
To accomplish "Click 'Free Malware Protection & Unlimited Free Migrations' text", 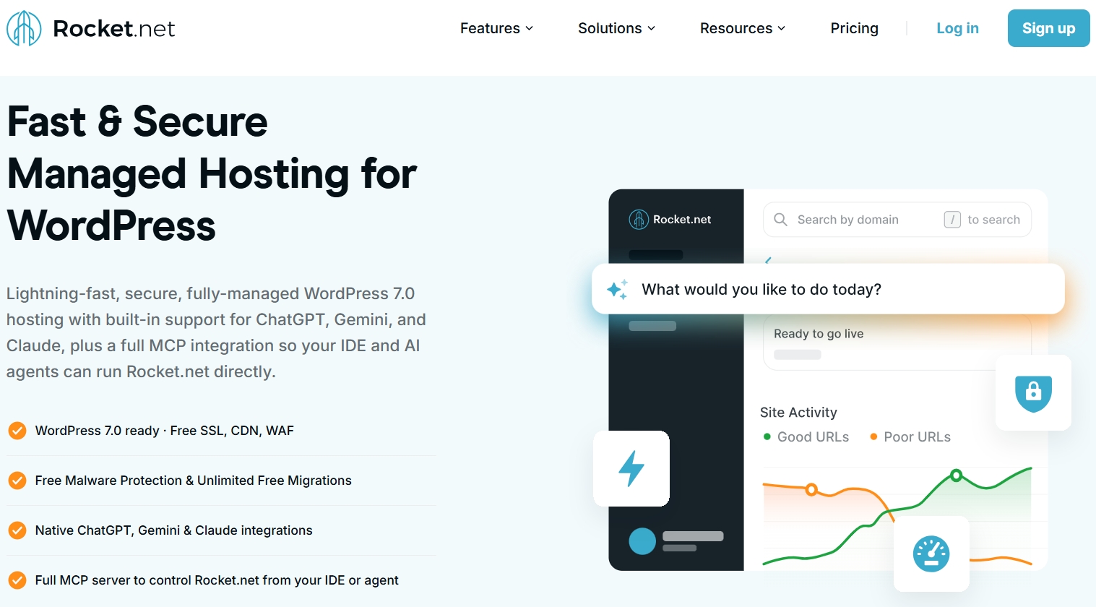I will [193, 481].
